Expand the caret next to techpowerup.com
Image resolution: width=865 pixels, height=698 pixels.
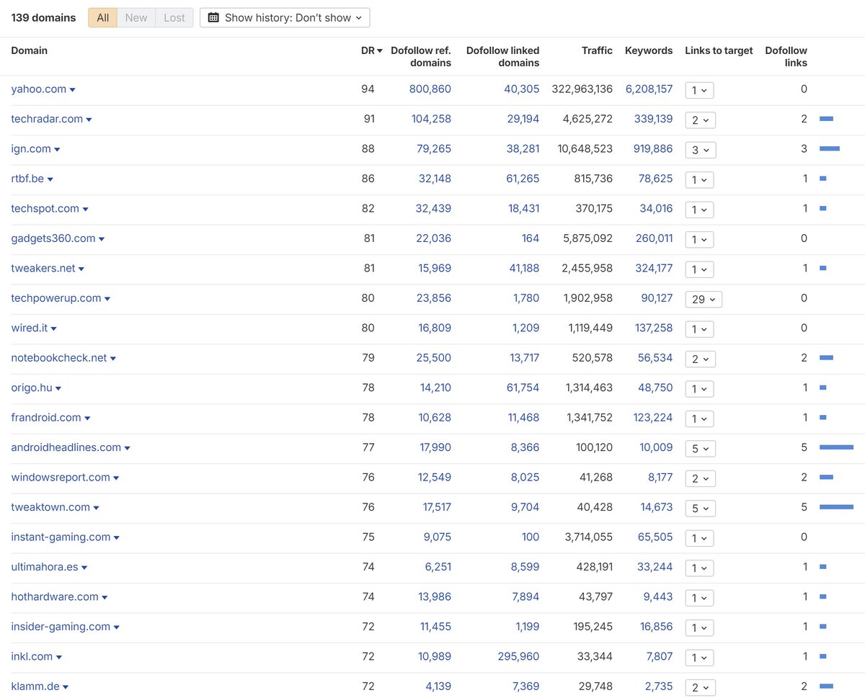(107, 299)
